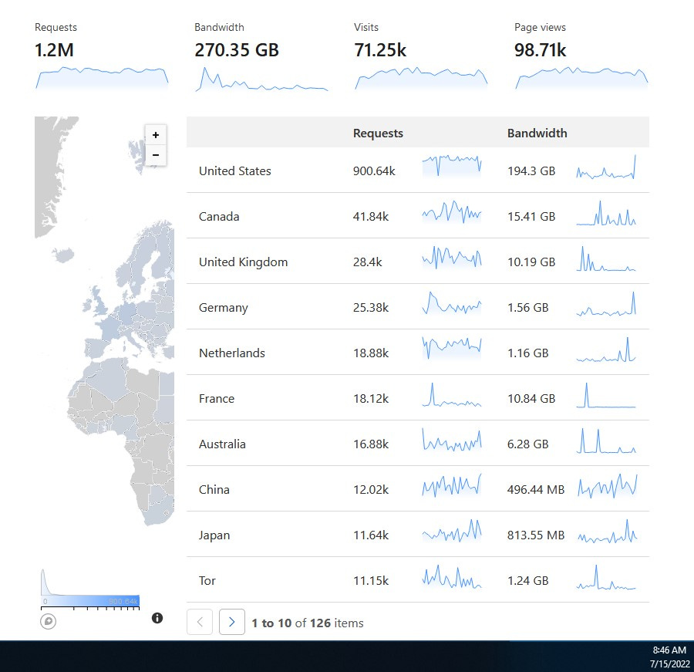
Task: Zoom out the map with minus button
Action: [155, 155]
